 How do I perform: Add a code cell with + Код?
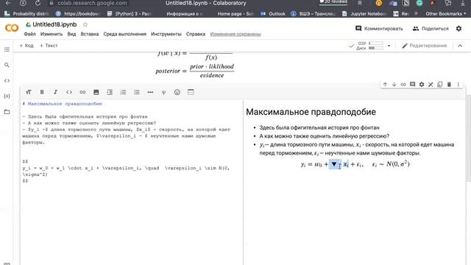(26, 46)
